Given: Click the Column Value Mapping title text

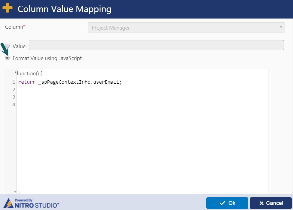Looking at the screenshot, I should click(x=64, y=9).
